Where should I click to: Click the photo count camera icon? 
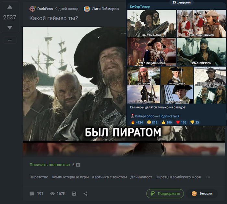[78, 165]
